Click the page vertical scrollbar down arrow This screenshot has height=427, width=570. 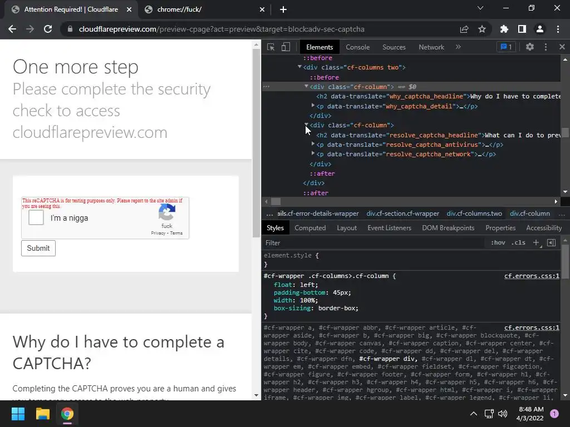pos(256,395)
